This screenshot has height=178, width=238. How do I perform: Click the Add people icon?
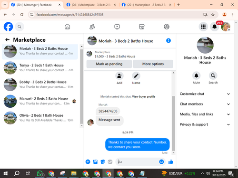(x=119, y=76)
